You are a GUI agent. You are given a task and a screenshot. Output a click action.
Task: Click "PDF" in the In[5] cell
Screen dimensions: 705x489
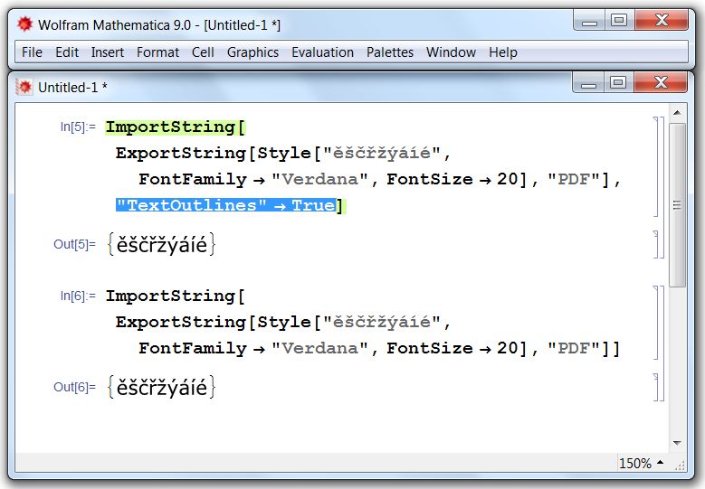(x=574, y=179)
